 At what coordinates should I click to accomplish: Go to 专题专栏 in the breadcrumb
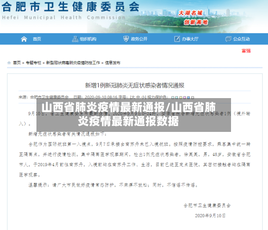point(34,63)
